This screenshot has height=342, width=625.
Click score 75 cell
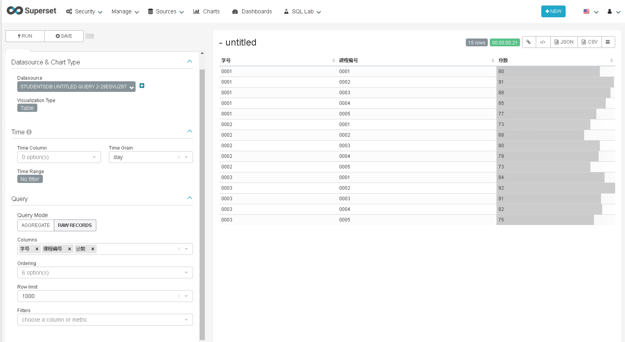coord(556,220)
